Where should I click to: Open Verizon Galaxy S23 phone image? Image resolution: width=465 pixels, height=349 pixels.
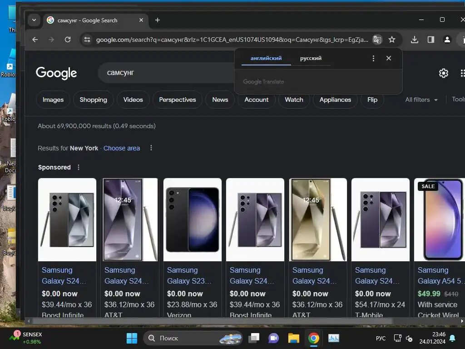click(193, 219)
